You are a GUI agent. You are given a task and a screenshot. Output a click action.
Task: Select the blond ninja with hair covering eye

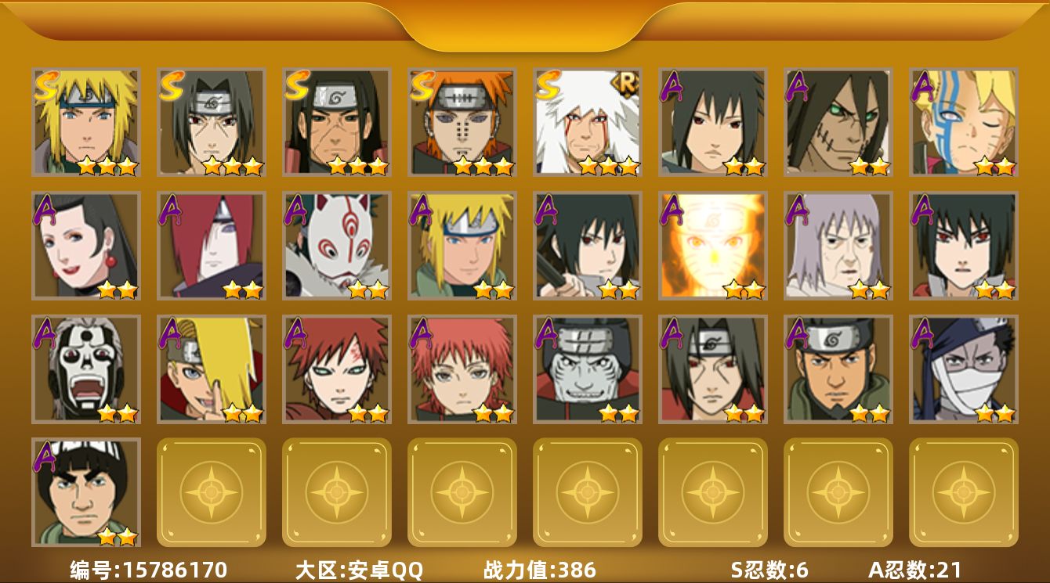tap(212, 369)
